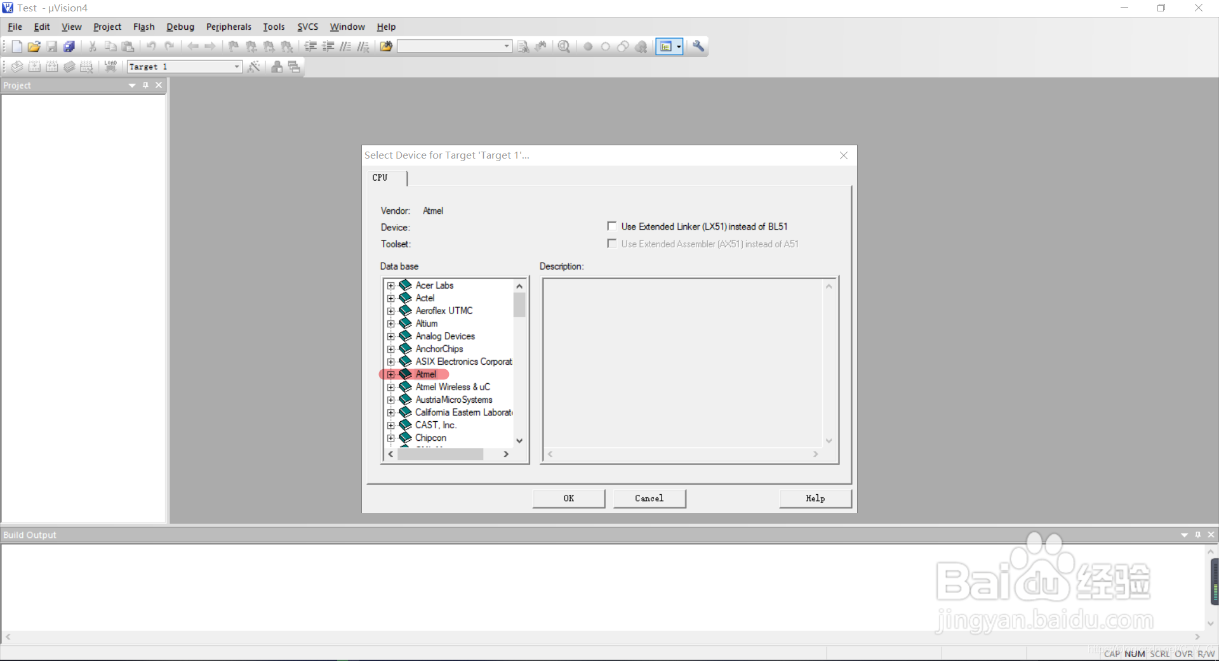Expand the Analog Devices vendor node
The image size is (1219, 661).
(x=391, y=336)
